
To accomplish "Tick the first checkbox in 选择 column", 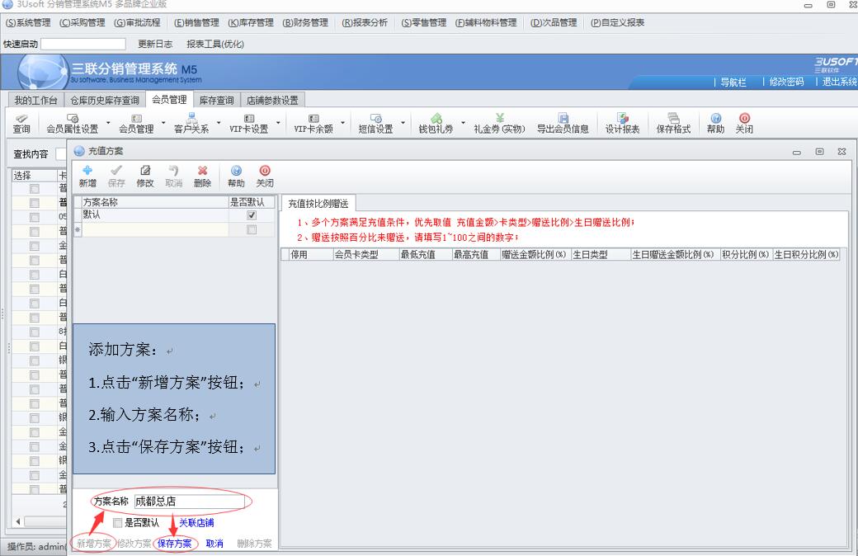I will [34, 189].
